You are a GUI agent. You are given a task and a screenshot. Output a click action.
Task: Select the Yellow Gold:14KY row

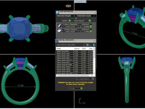(x=75, y=56)
